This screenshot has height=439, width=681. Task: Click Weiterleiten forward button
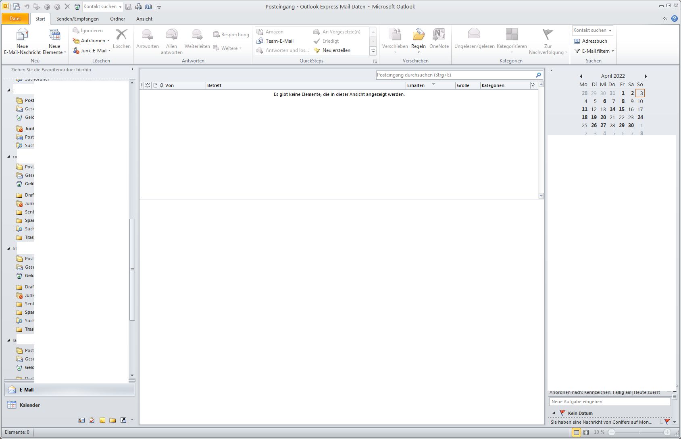[x=197, y=39]
